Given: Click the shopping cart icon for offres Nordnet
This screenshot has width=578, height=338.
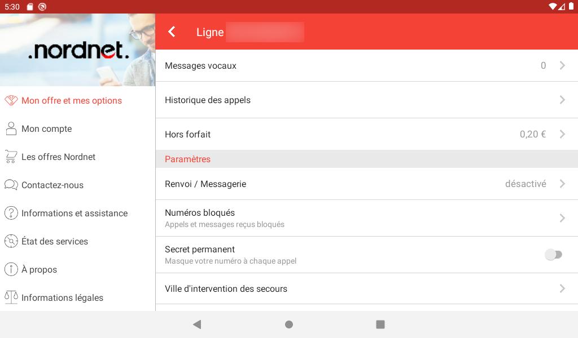Looking at the screenshot, I should [11, 157].
